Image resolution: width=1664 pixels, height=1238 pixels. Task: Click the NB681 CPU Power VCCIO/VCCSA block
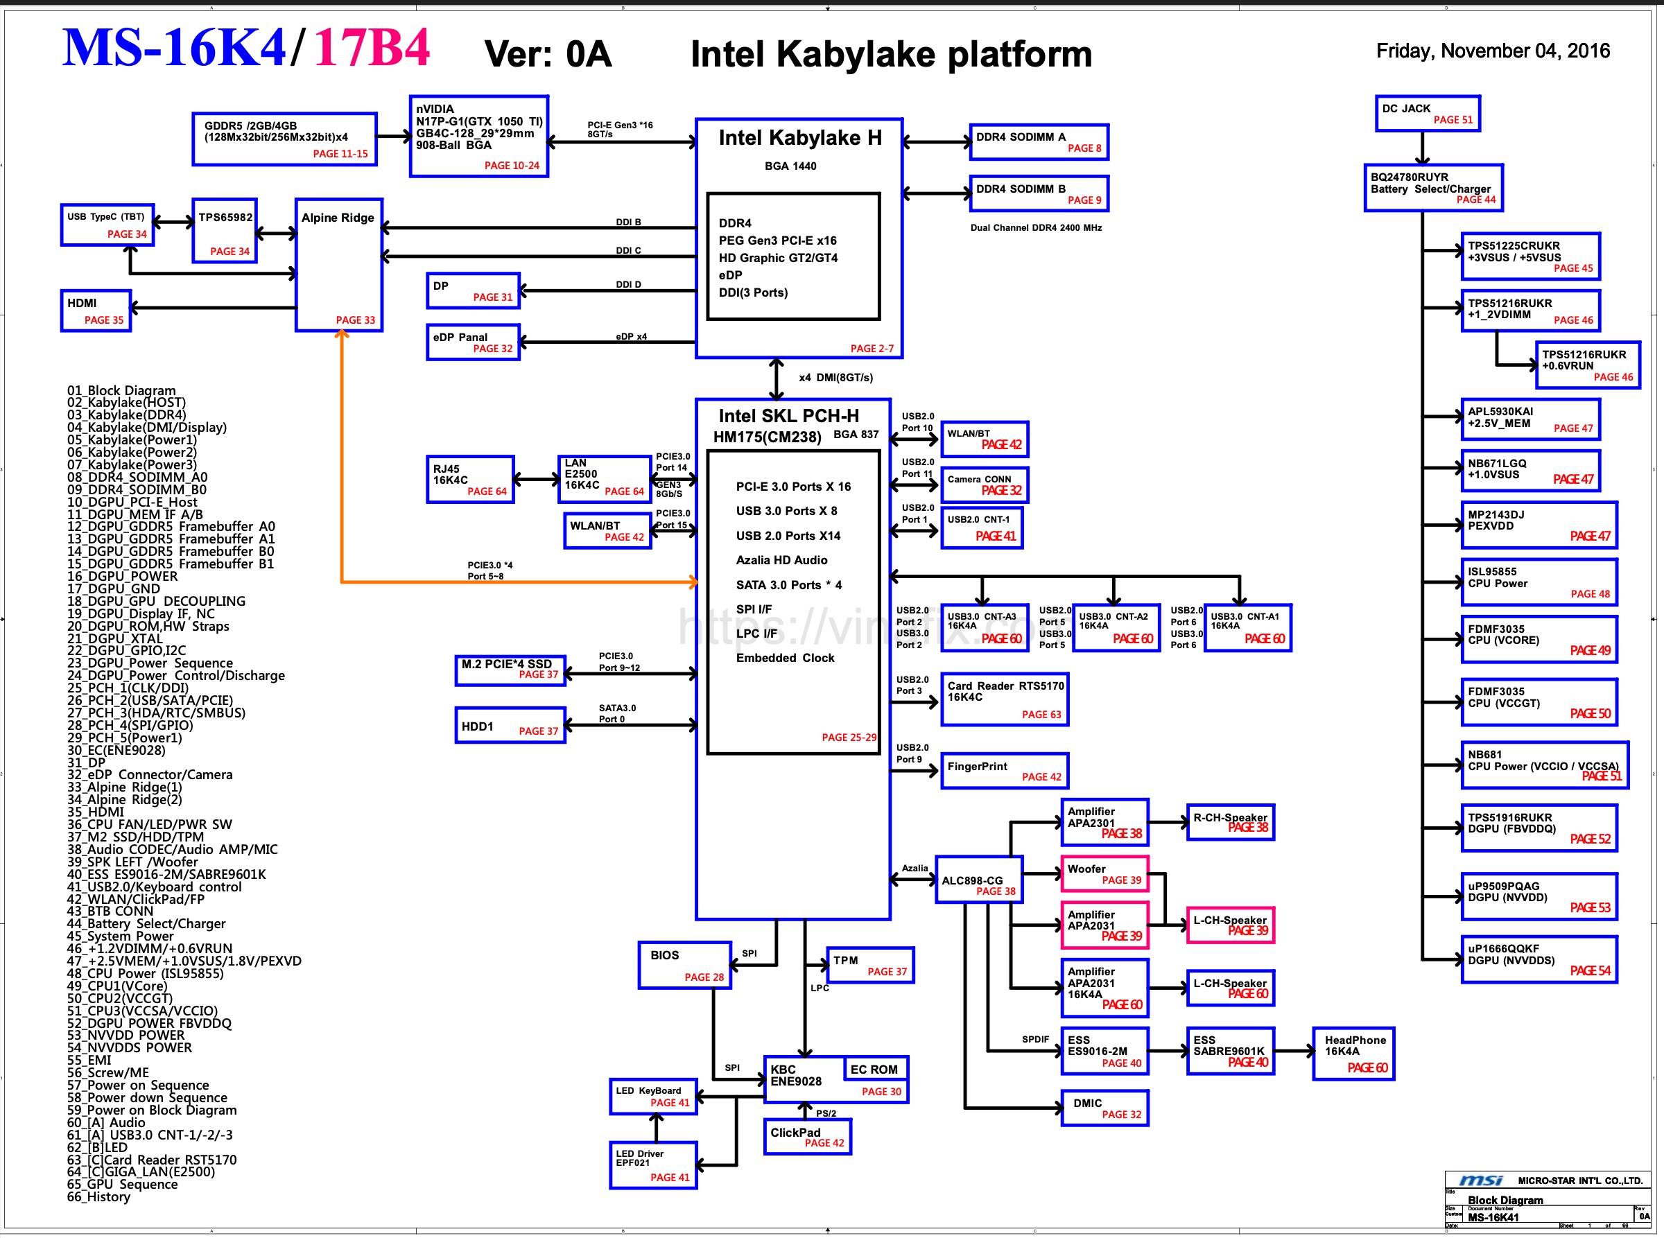[1545, 765]
